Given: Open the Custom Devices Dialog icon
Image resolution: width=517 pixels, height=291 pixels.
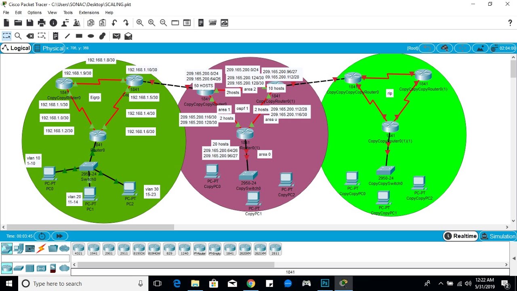Looking at the screenshot, I should click(x=187, y=23).
